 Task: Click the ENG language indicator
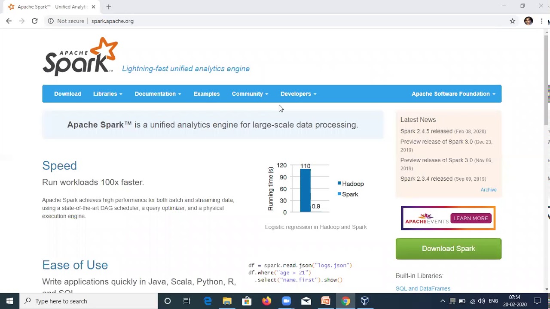coord(494,301)
